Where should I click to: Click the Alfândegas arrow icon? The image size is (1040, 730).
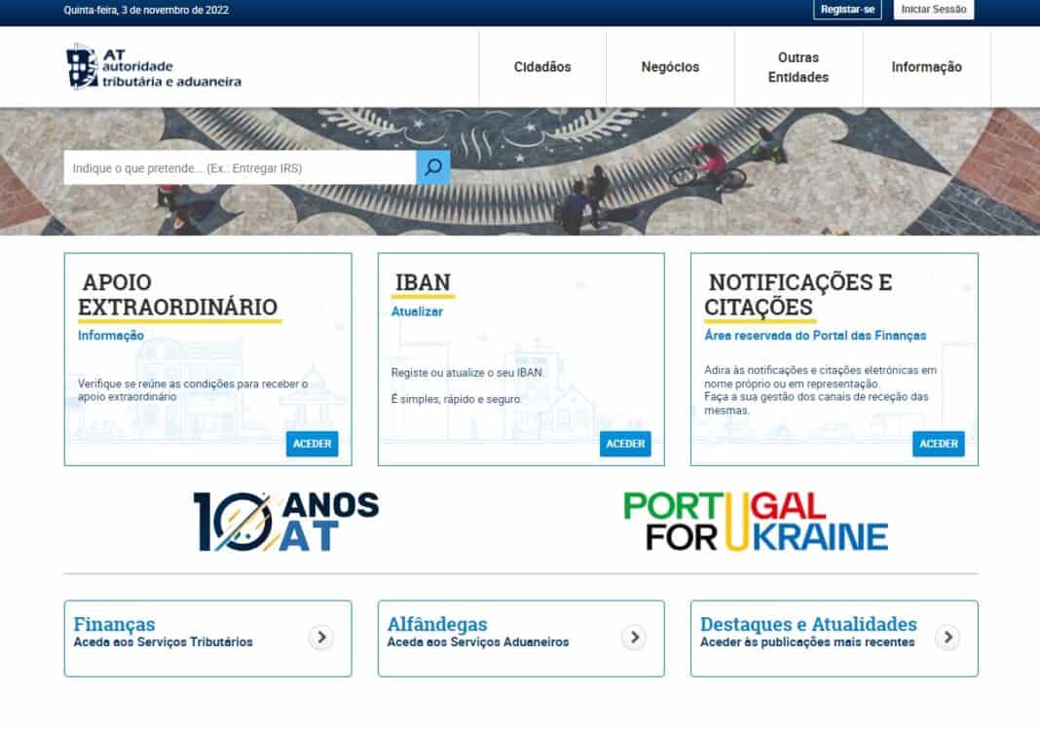tap(634, 638)
